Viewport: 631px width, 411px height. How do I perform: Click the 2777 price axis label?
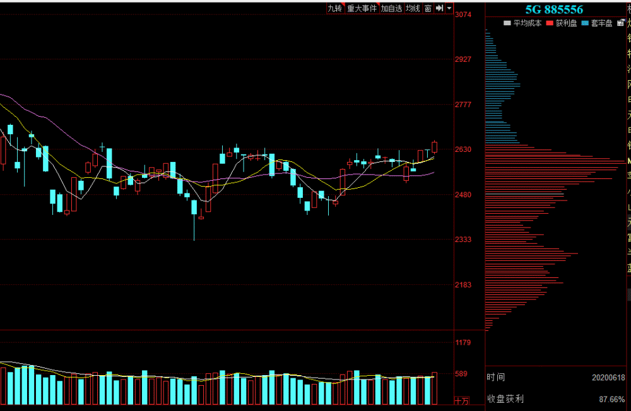pyautogui.click(x=463, y=105)
